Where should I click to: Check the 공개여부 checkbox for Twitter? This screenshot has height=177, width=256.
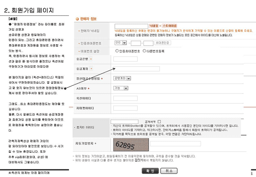point(159,121)
